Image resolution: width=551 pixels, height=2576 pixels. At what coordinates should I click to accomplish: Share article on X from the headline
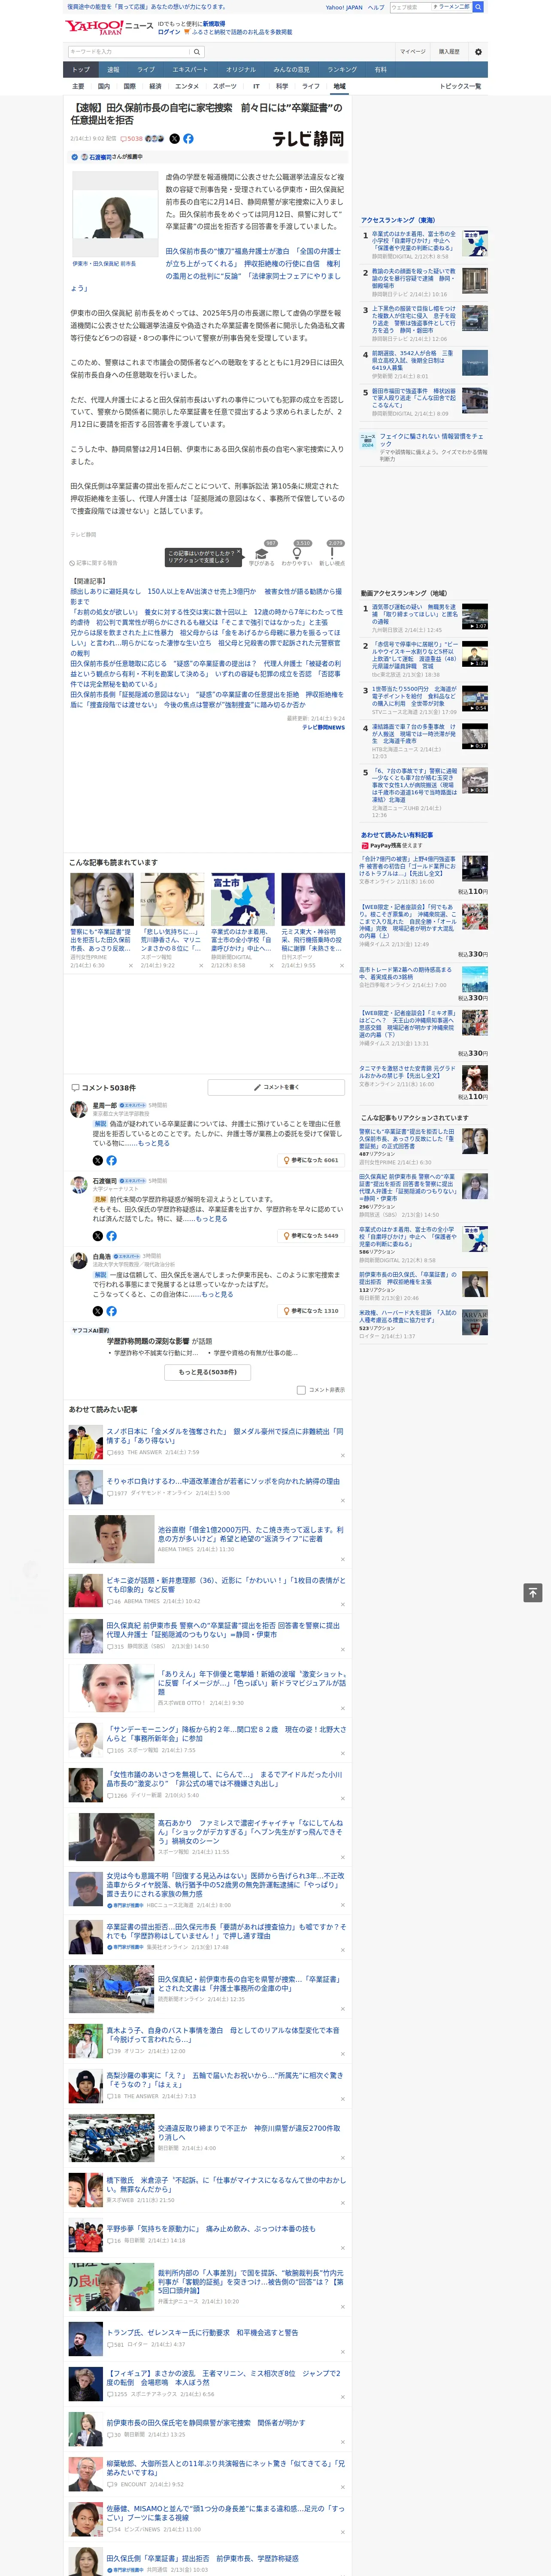[175, 139]
